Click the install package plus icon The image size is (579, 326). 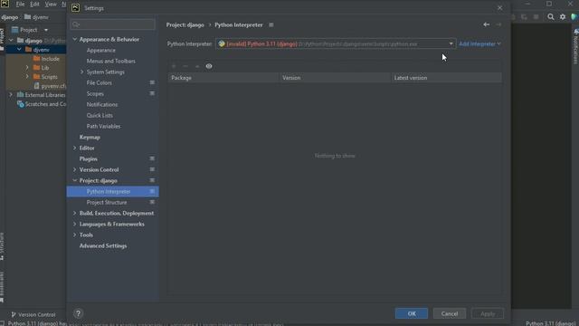point(174,66)
